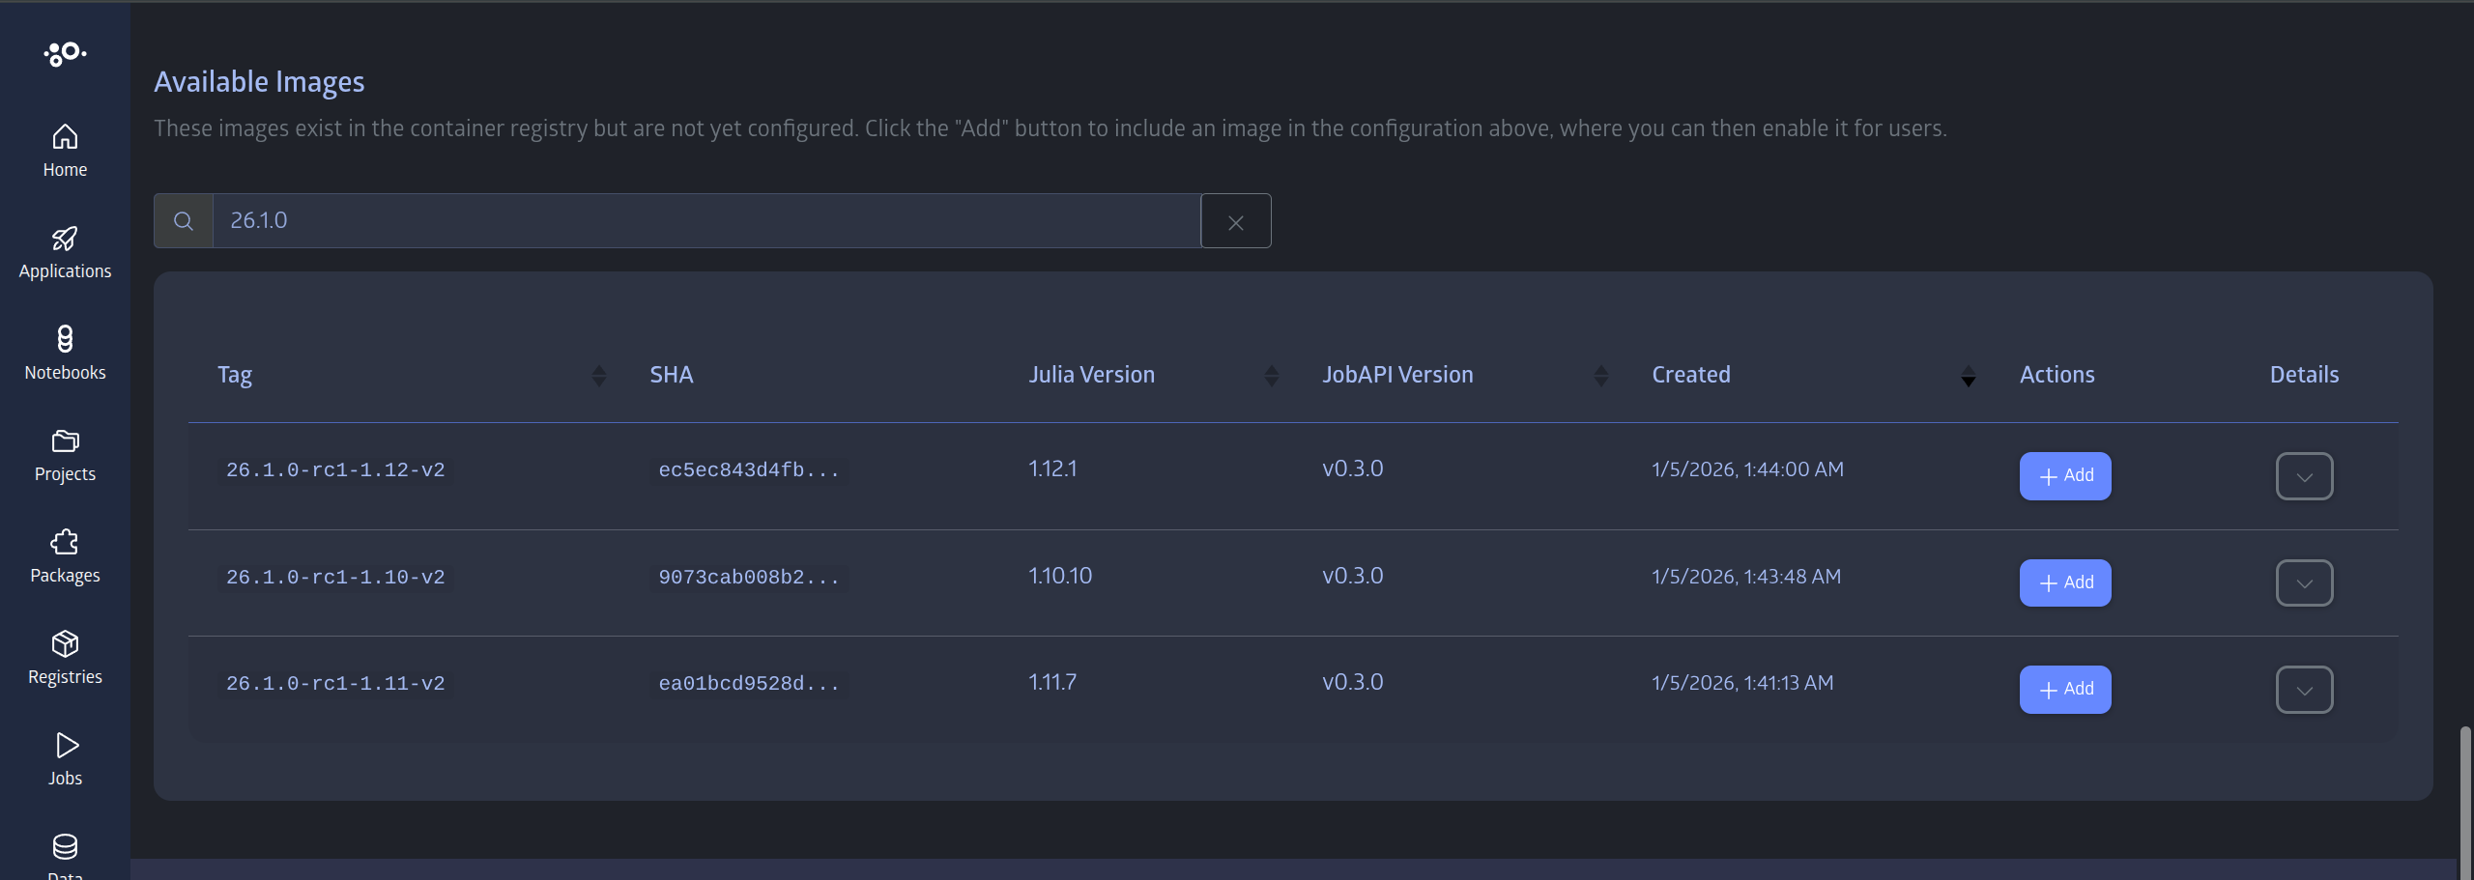This screenshot has width=2474, height=880.
Task: Click inside the image search field
Action: [676, 220]
